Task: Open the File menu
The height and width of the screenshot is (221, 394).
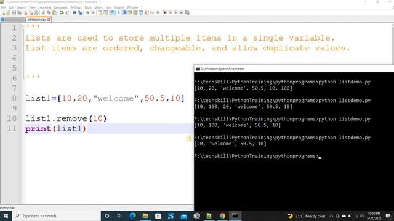Action: (4, 7)
